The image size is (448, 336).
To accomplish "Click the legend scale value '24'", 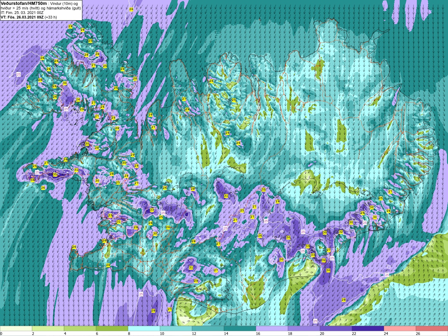I will coord(386,334).
